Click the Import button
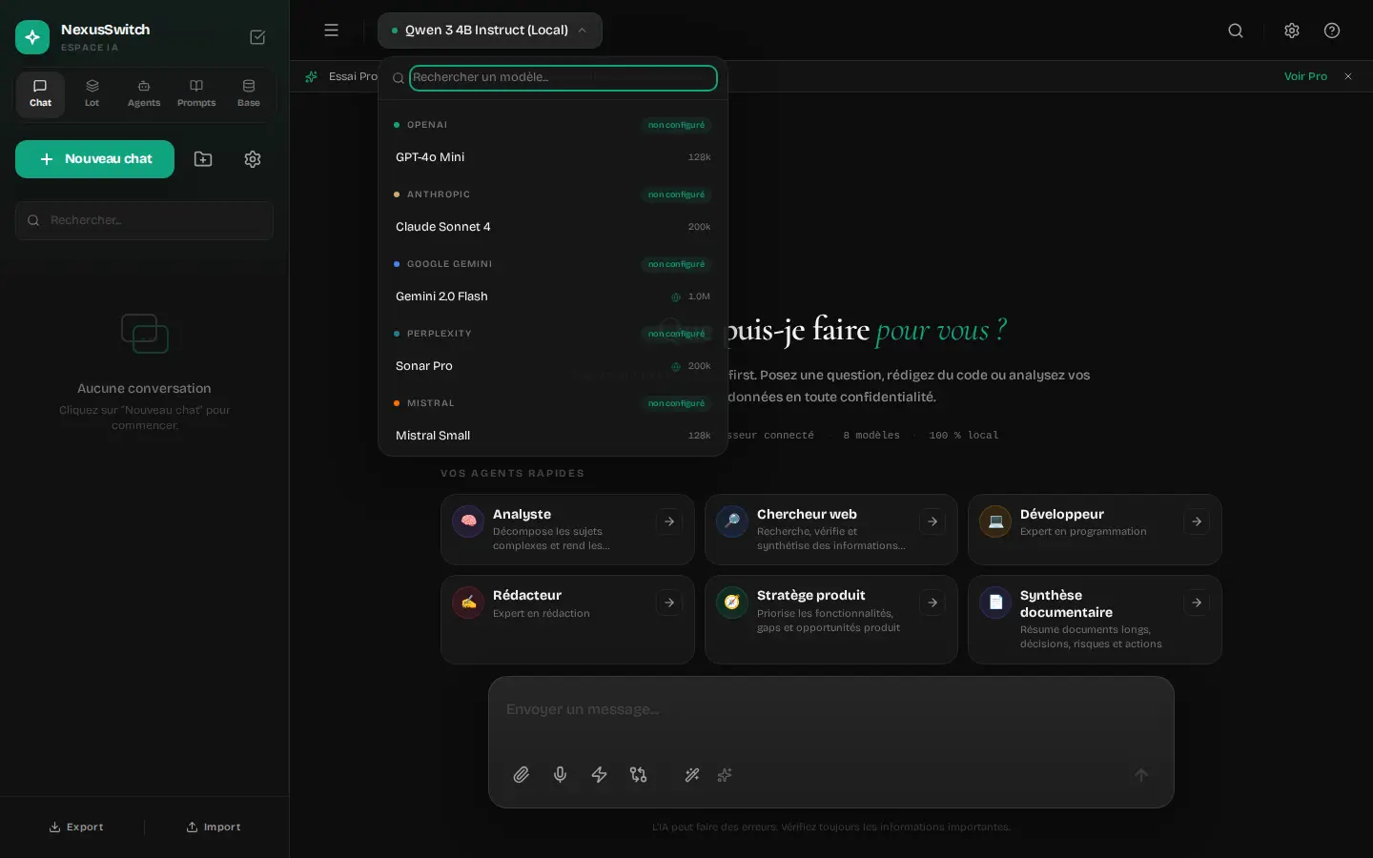The image size is (1373, 858). [214, 827]
